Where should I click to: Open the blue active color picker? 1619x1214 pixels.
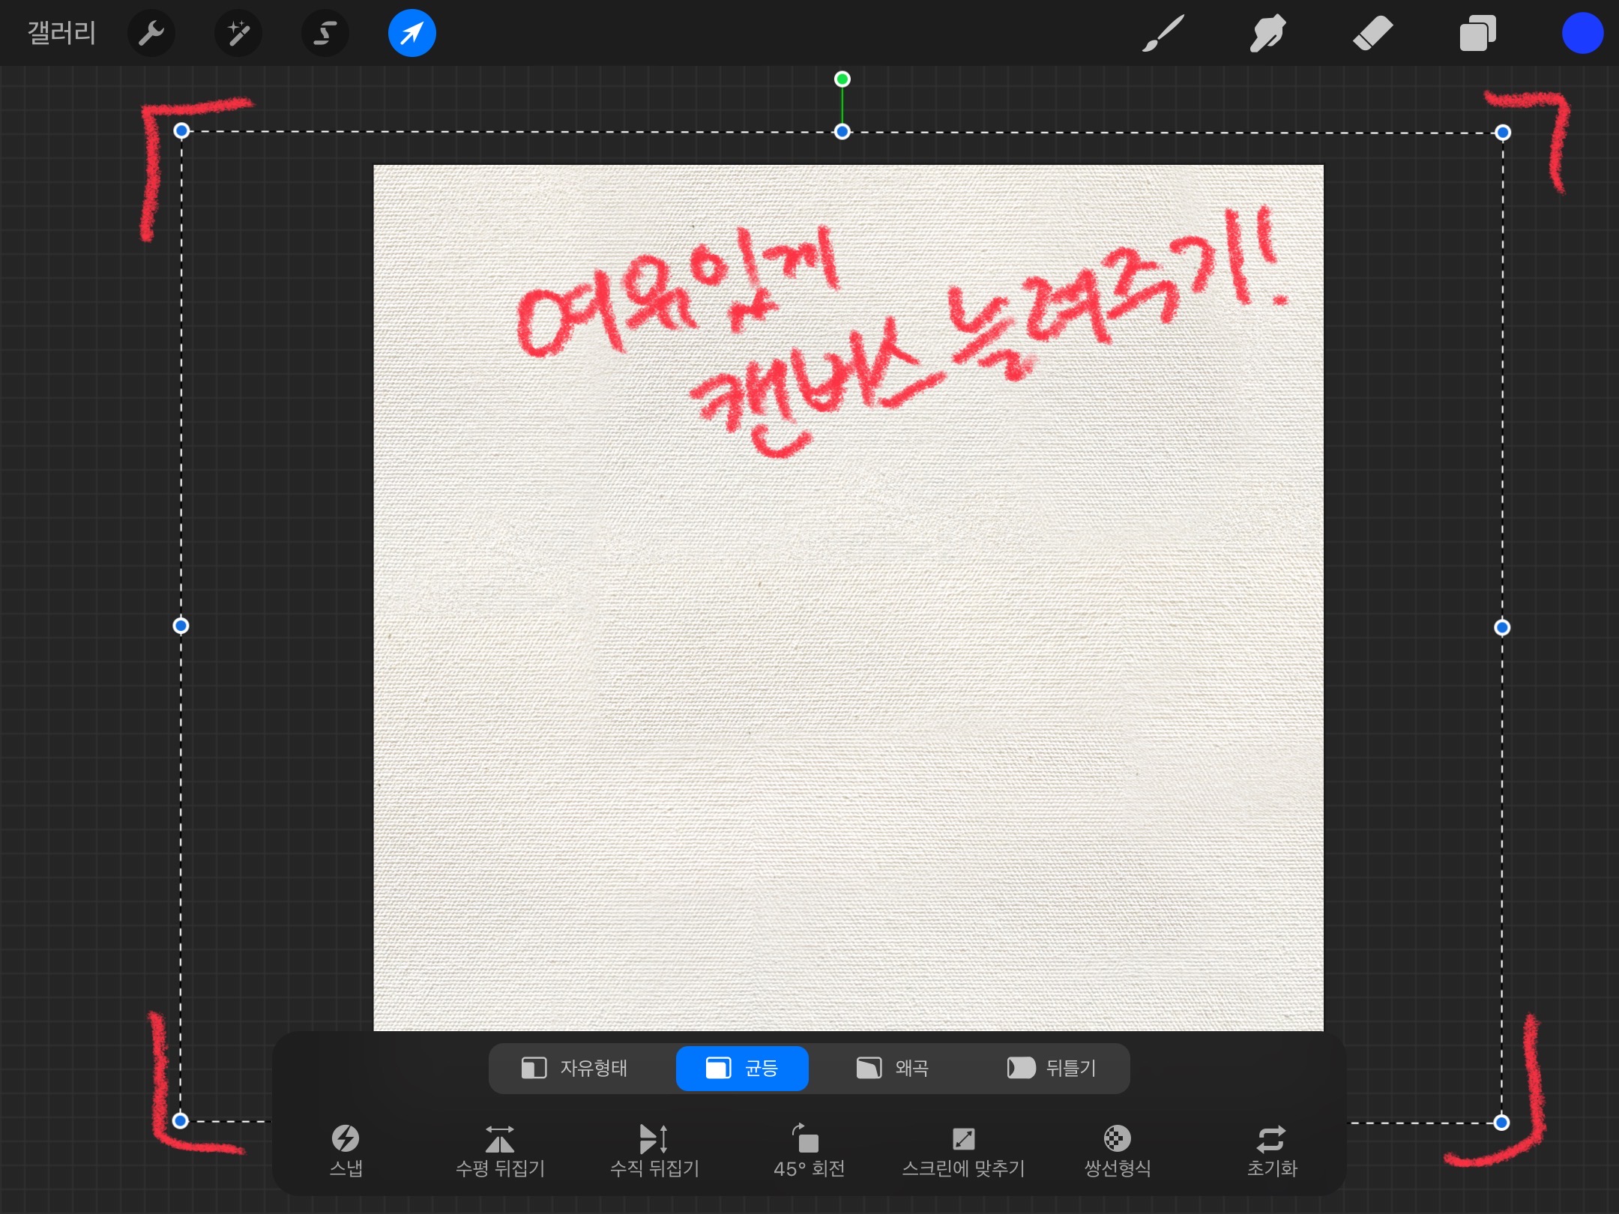point(1582,34)
